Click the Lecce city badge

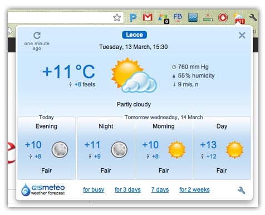(134, 35)
